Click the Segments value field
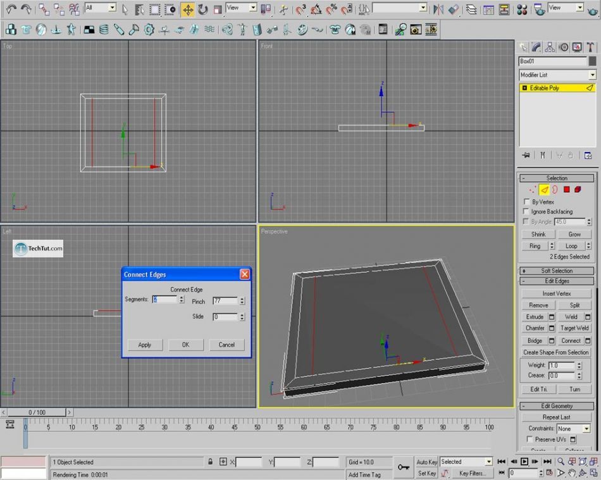Image resolution: width=601 pixels, height=480 pixels. [x=166, y=300]
